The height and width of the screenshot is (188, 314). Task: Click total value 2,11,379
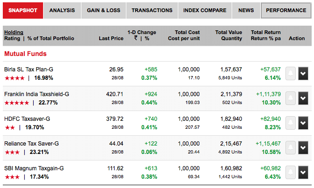(x=231, y=94)
